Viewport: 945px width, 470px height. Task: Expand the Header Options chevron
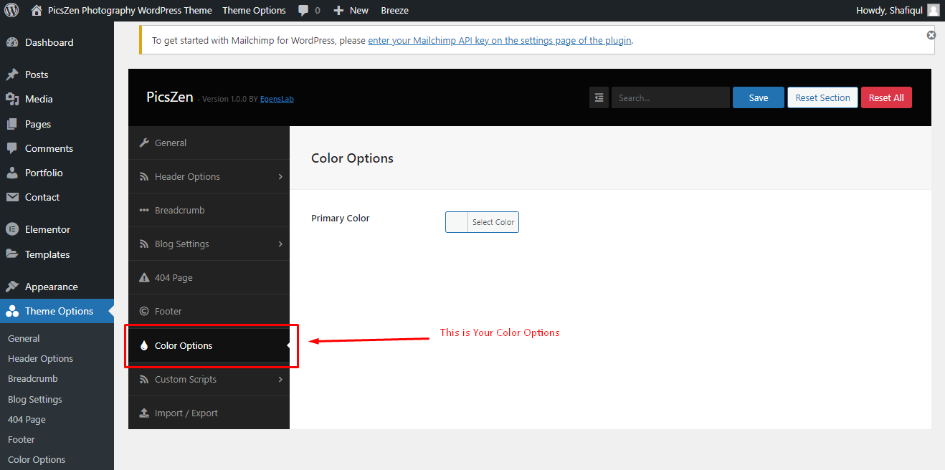coord(280,176)
